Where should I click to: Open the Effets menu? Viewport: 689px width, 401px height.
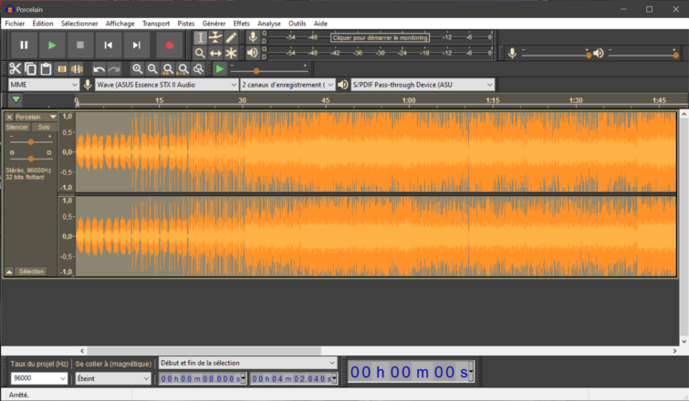[241, 23]
